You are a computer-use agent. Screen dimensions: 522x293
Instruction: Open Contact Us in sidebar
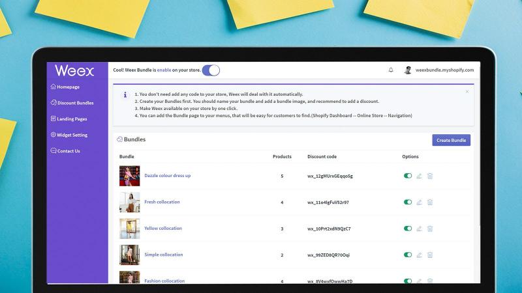pyautogui.click(x=65, y=151)
